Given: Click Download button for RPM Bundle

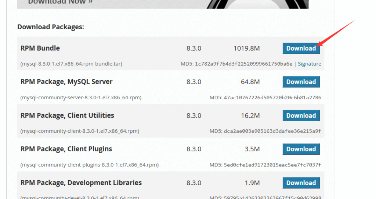Looking at the screenshot, I should click(x=301, y=48).
